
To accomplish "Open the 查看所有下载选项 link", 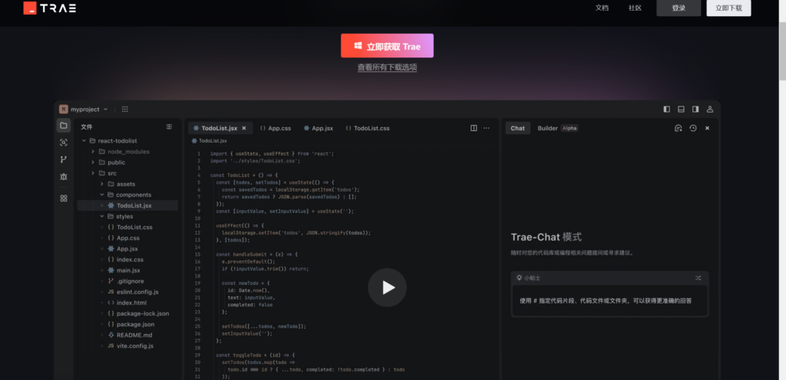I will click(387, 67).
